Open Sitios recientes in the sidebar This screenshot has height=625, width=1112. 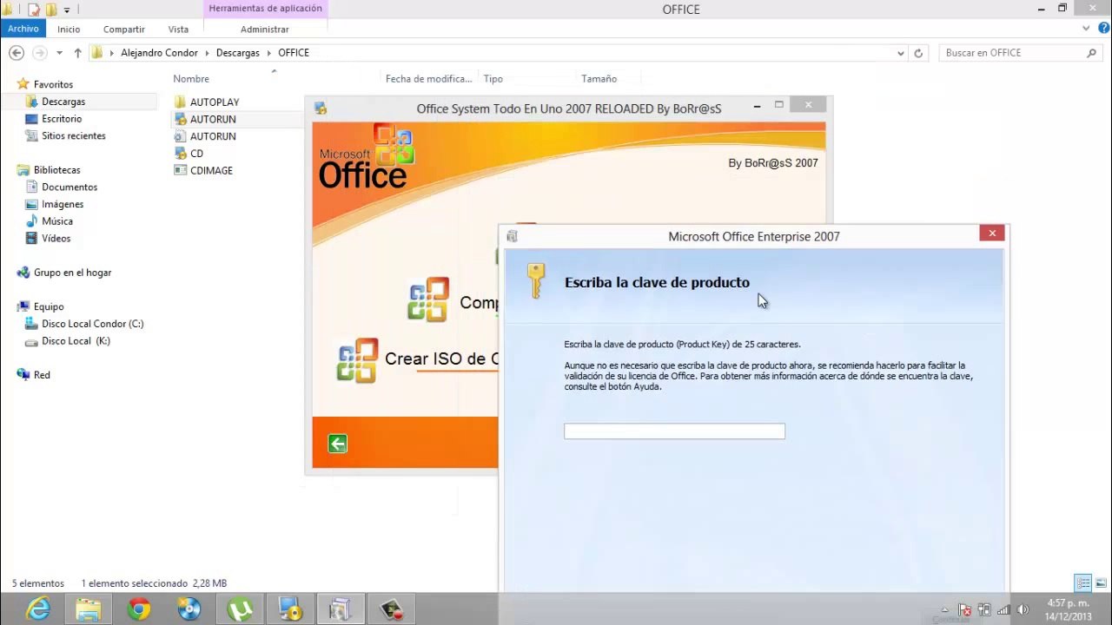[x=74, y=135]
